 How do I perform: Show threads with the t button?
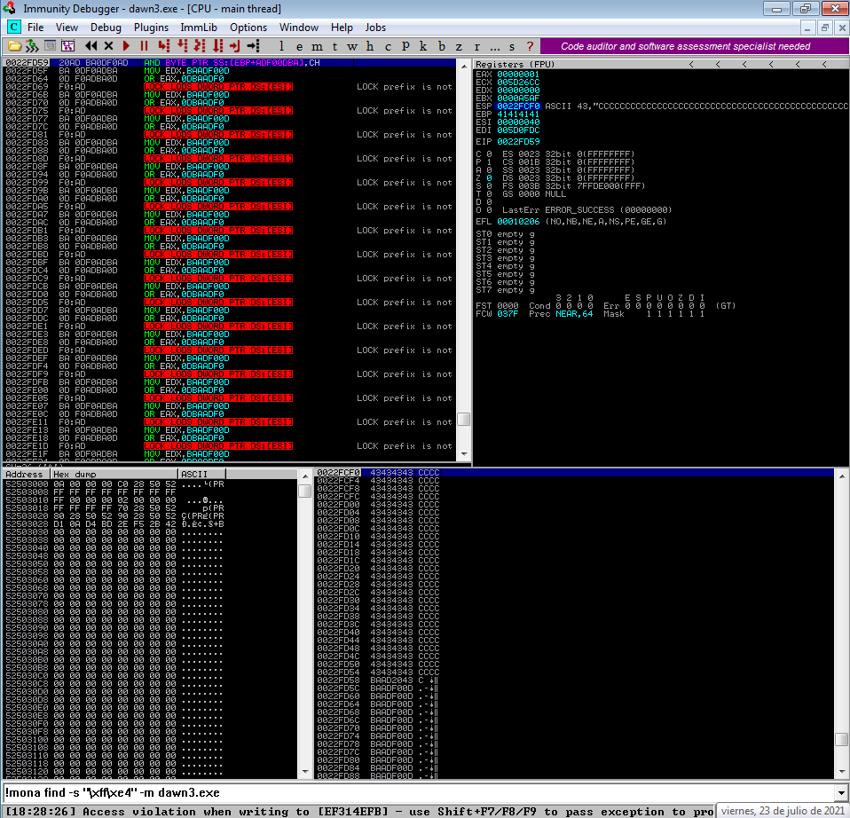click(335, 46)
